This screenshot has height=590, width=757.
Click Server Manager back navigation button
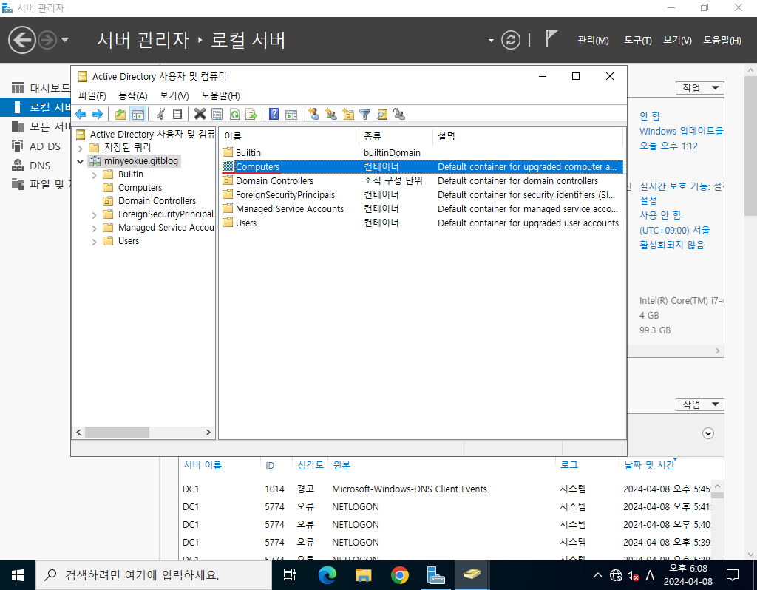[x=22, y=40]
